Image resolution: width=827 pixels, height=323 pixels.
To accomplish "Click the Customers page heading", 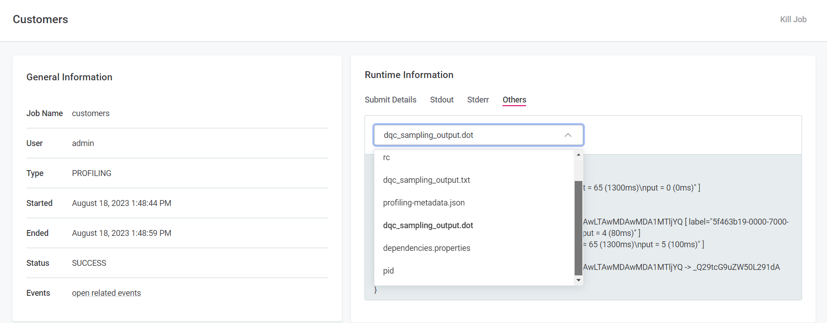I will [40, 20].
